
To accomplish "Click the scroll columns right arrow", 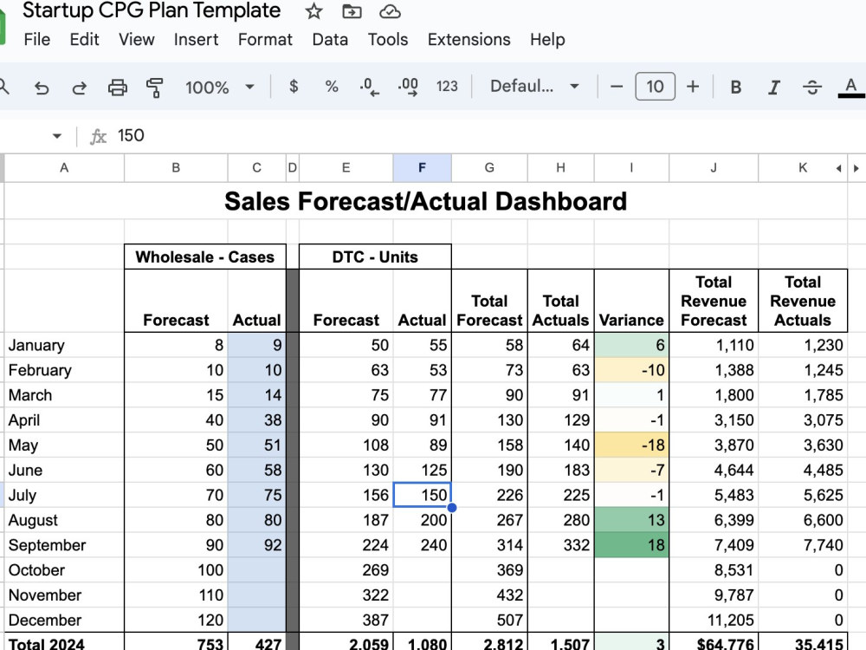I will pos(856,168).
